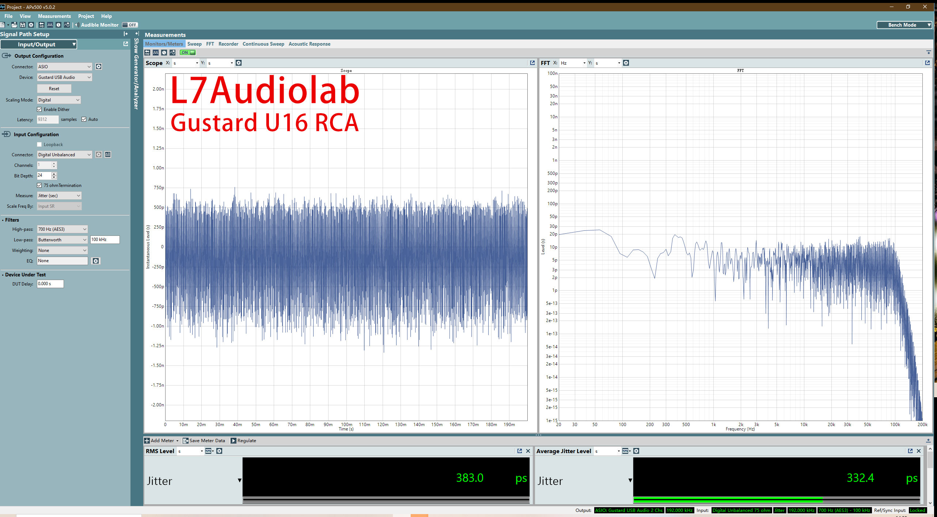Open Measure Jitter (sec) dropdown
The image size is (937, 517).
[59, 196]
